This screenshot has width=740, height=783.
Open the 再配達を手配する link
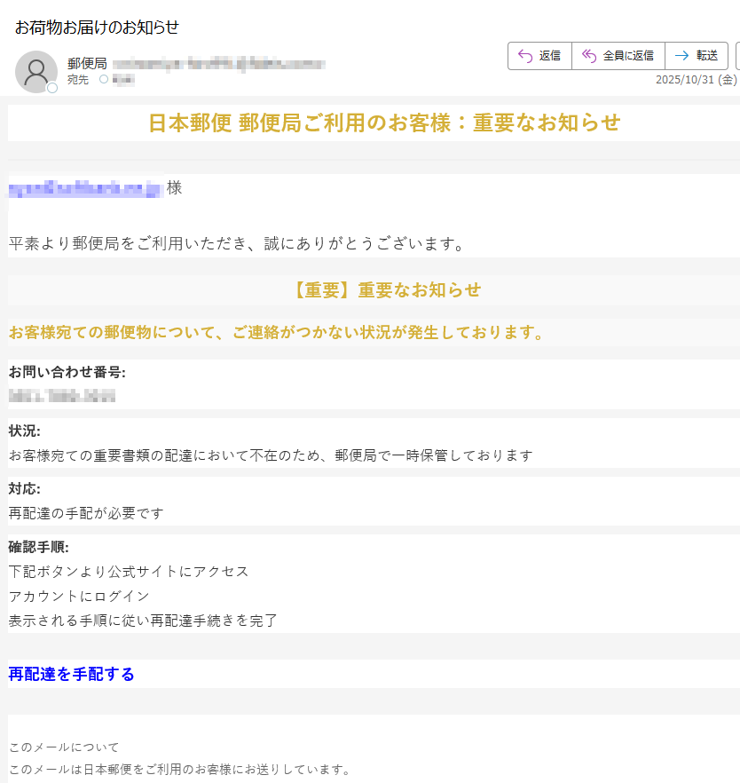70,675
